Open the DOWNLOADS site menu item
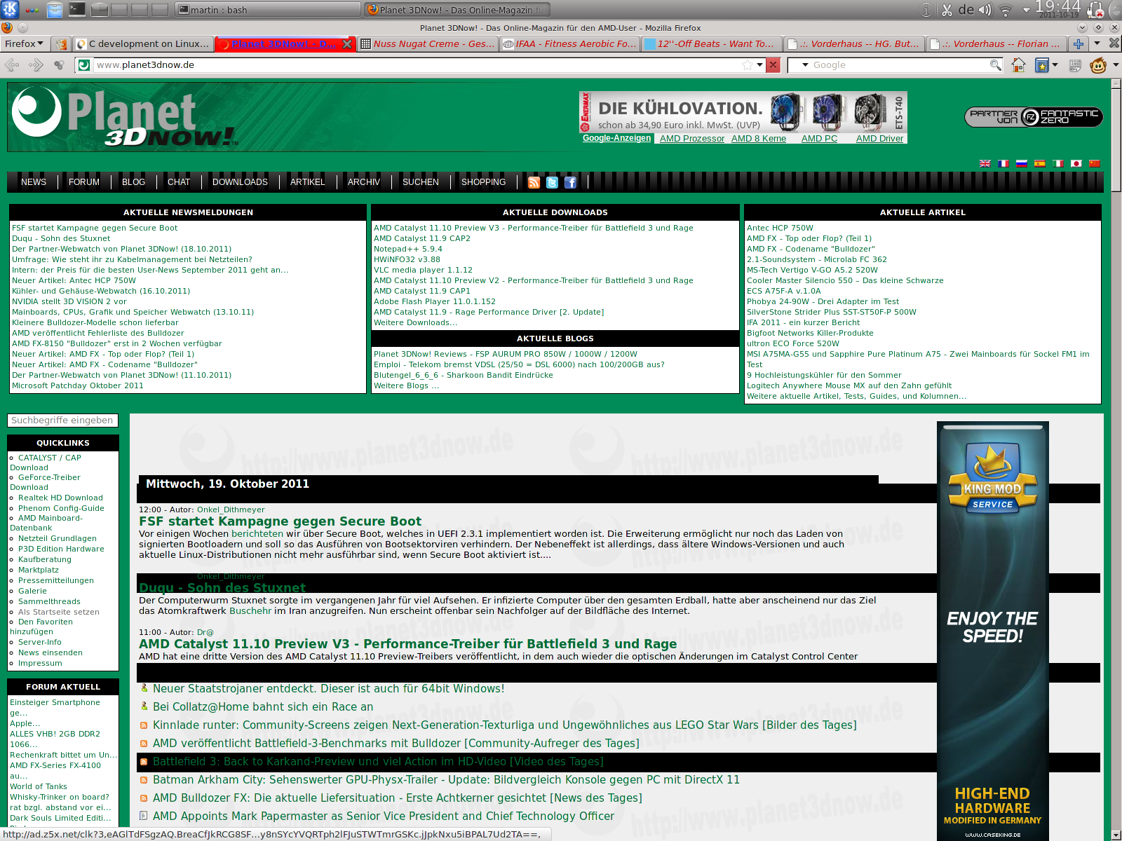1122x841 pixels. [x=240, y=182]
